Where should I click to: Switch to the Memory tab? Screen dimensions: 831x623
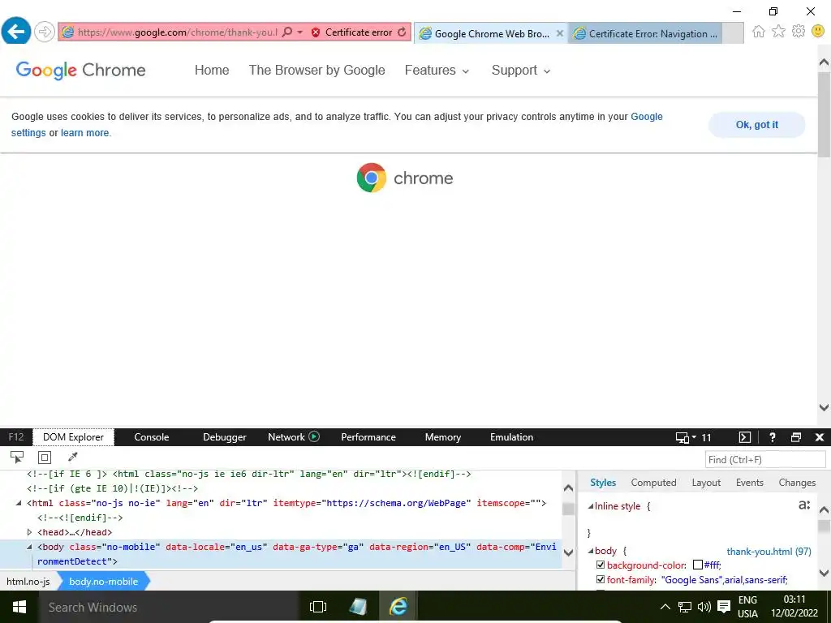pyautogui.click(x=443, y=437)
